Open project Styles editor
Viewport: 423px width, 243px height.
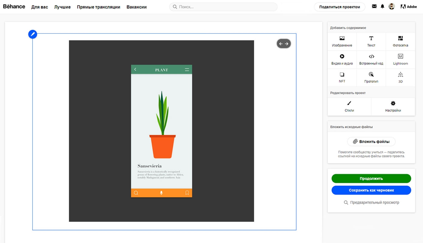coord(349,107)
